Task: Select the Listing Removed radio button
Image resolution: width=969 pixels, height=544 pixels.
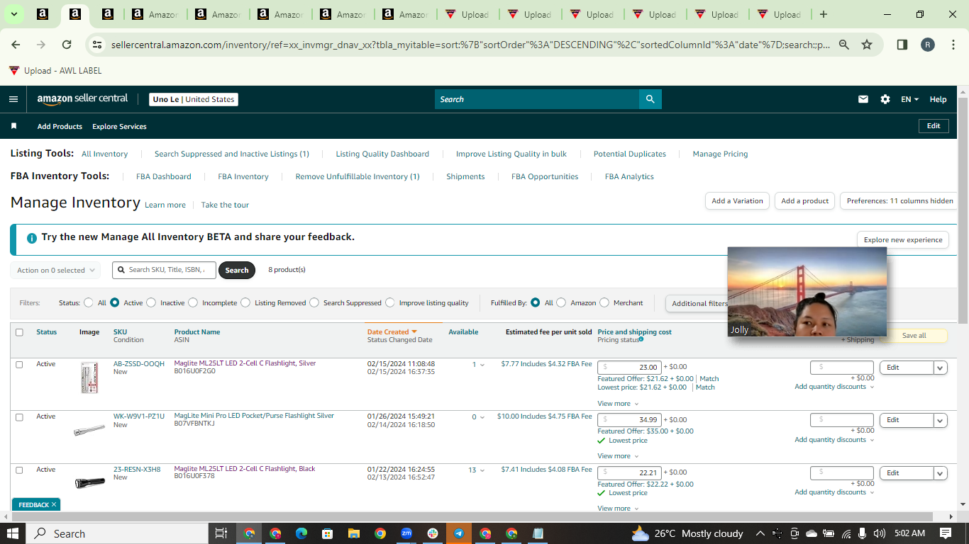Action: click(x=245, y=302)
